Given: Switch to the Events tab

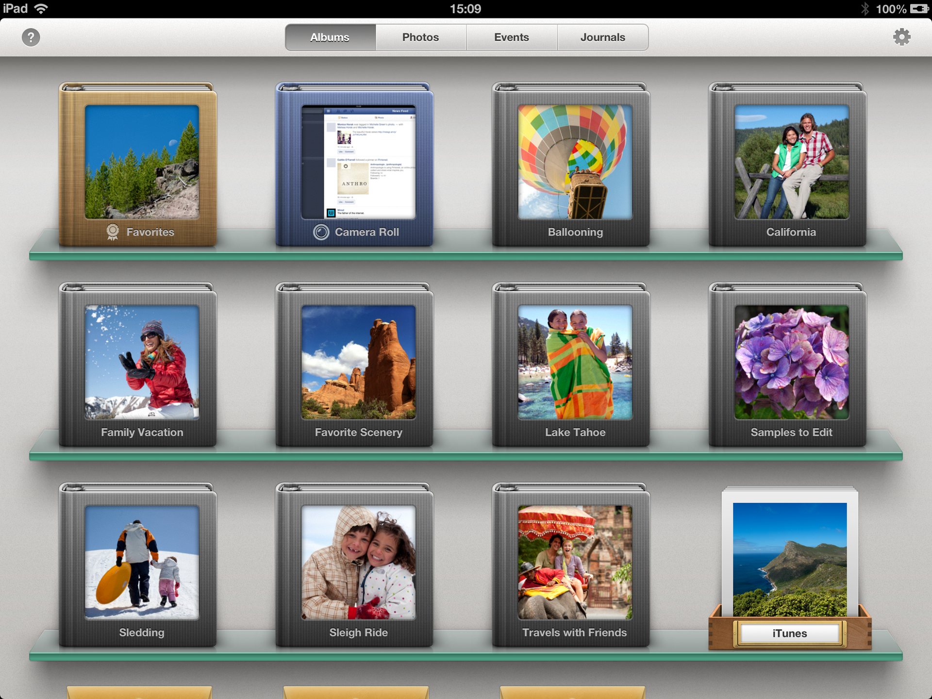Looking at the screenshot, I should coord(511,37).
